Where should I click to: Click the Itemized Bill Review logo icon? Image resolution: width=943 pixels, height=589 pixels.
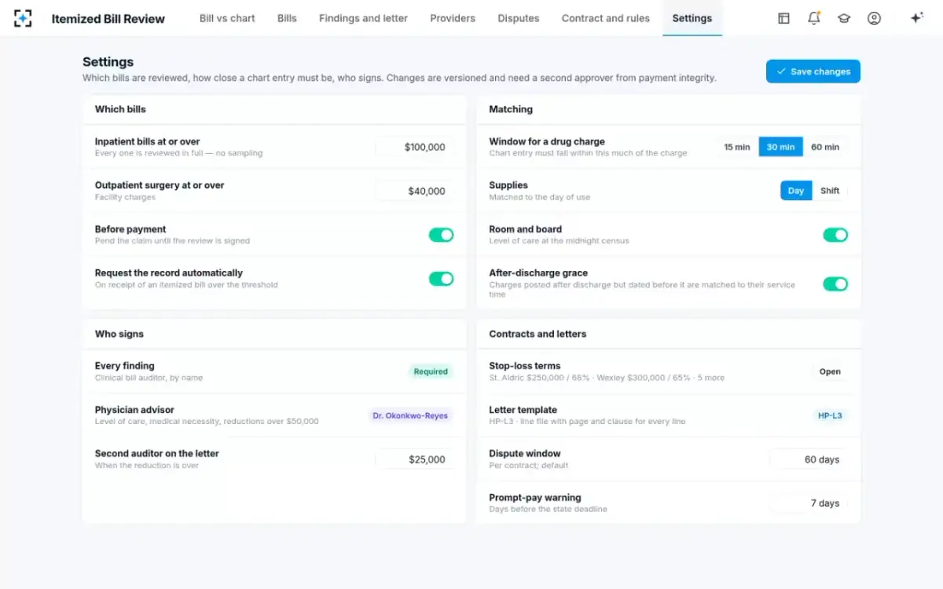[x=23, y=18]
